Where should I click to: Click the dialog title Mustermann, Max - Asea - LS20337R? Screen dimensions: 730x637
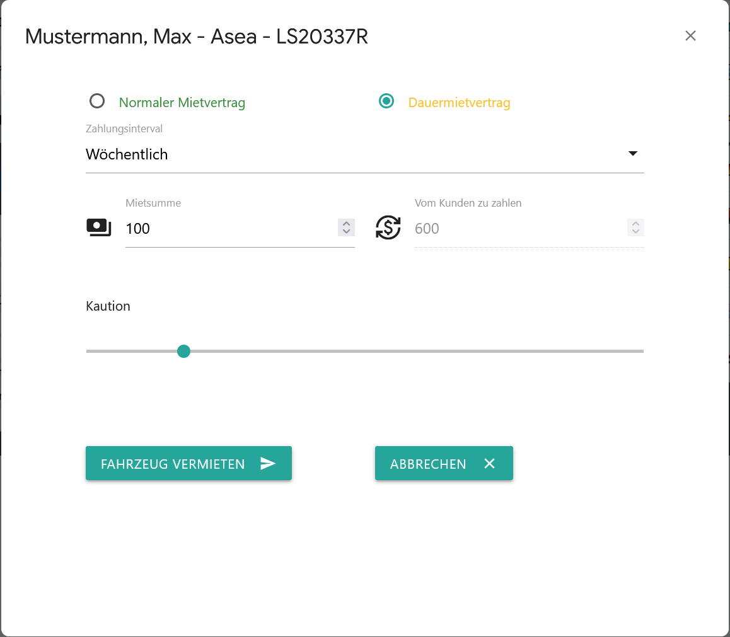click(x=197, y=37)
